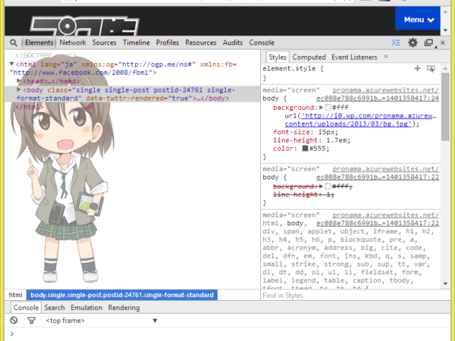Switch to Computed sidebar tab

pyautogui.click(x=309, y=57)
